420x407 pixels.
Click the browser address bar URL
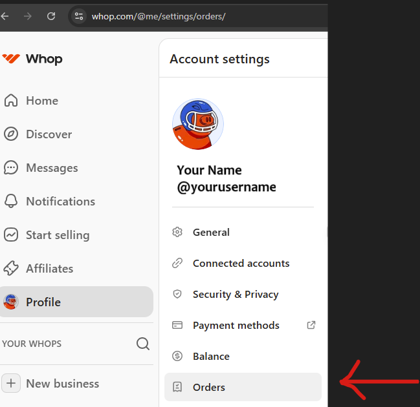(x=159, y=16)
